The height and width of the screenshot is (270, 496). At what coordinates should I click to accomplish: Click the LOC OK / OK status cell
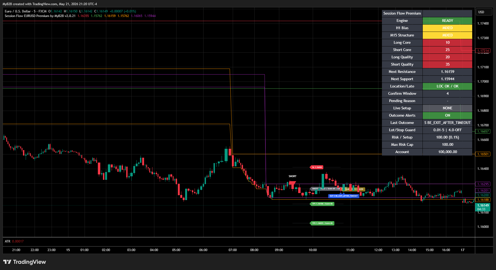[447, 86]
